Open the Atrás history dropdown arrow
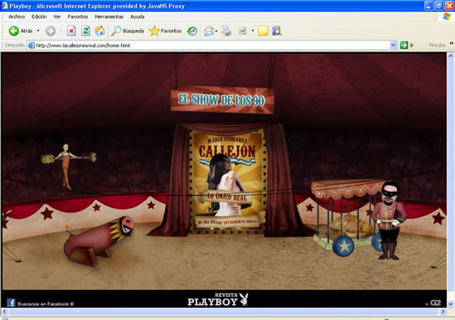 tap(38, 31)
